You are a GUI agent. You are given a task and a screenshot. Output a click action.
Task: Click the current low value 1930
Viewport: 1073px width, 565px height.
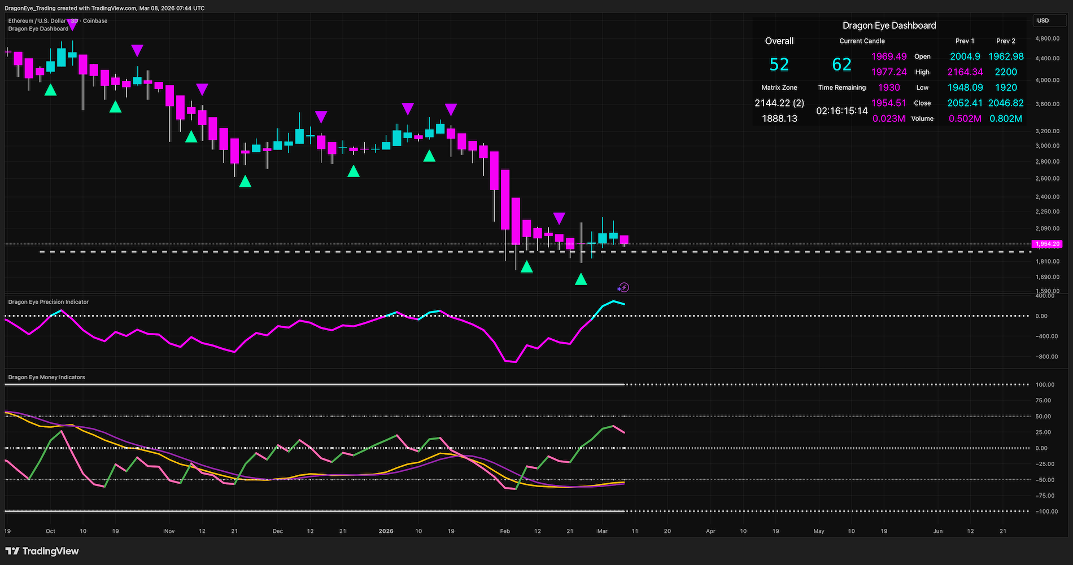coord(889,87)
